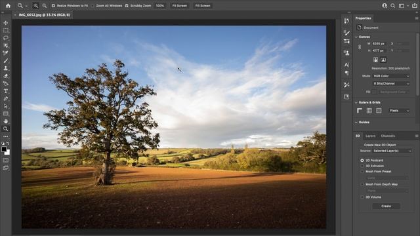Select the Eraser tool

(x=6, y=76)
